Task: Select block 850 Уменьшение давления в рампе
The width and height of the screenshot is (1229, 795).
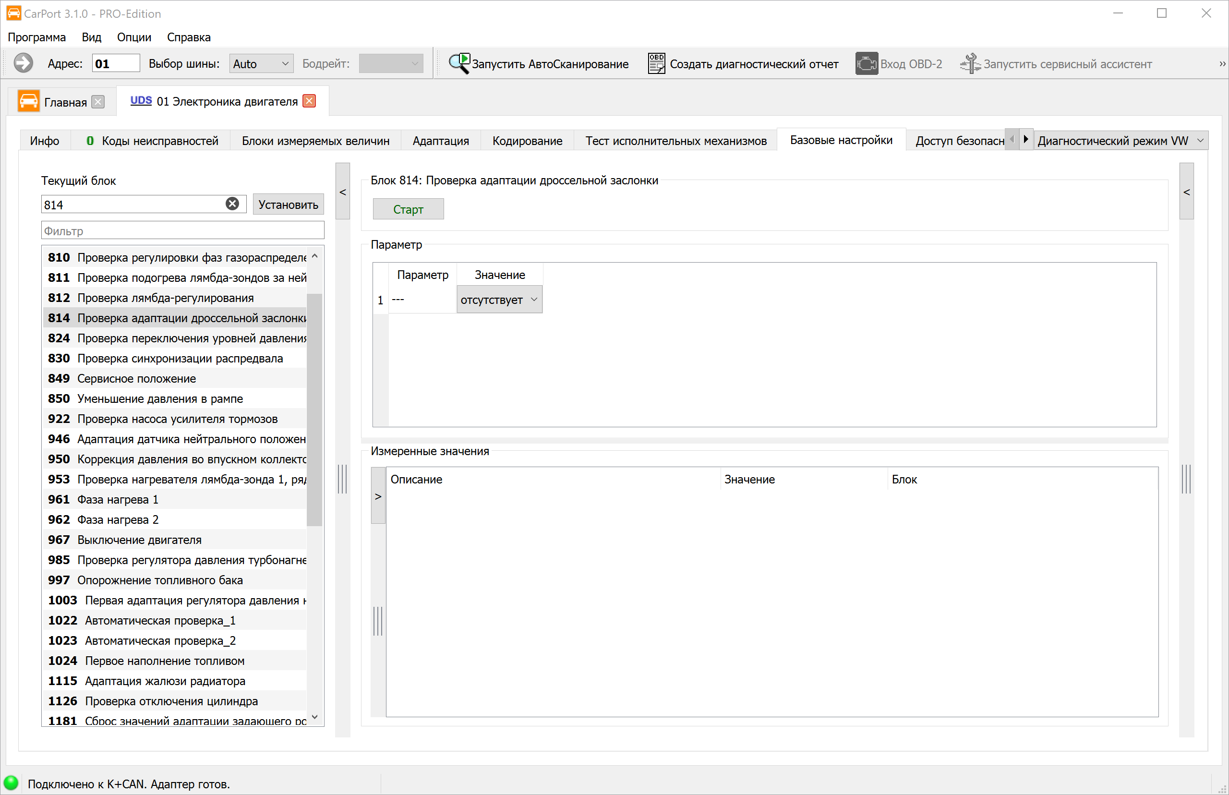Action: point(174,398)
